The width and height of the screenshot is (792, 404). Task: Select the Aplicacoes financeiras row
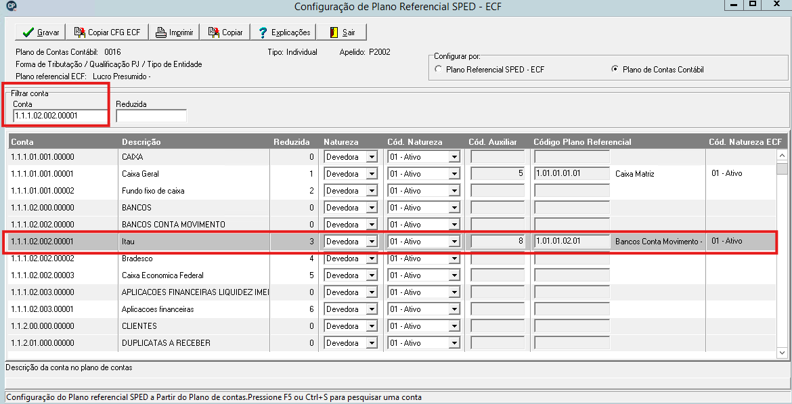coord(392,309)
